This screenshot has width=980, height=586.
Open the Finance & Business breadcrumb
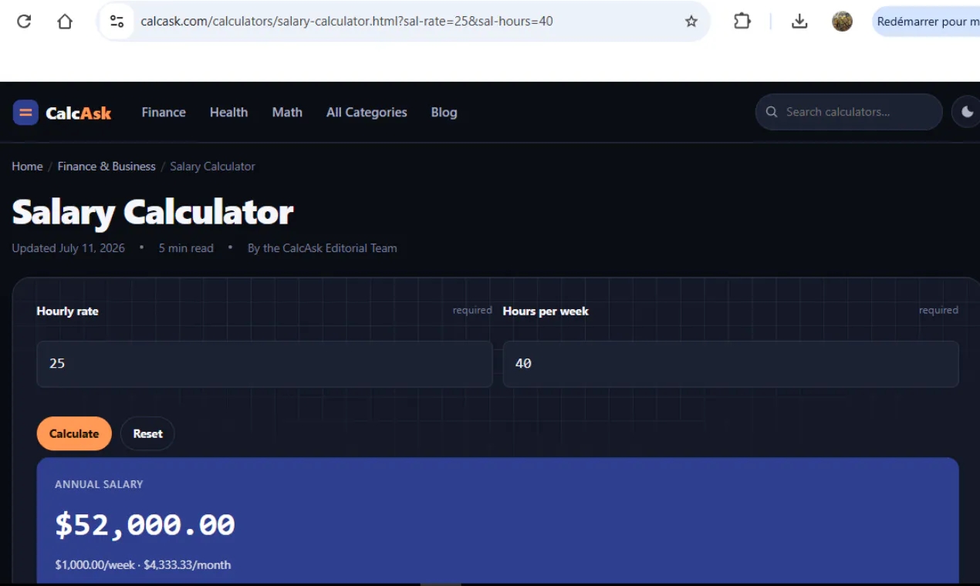coord(106,167)
